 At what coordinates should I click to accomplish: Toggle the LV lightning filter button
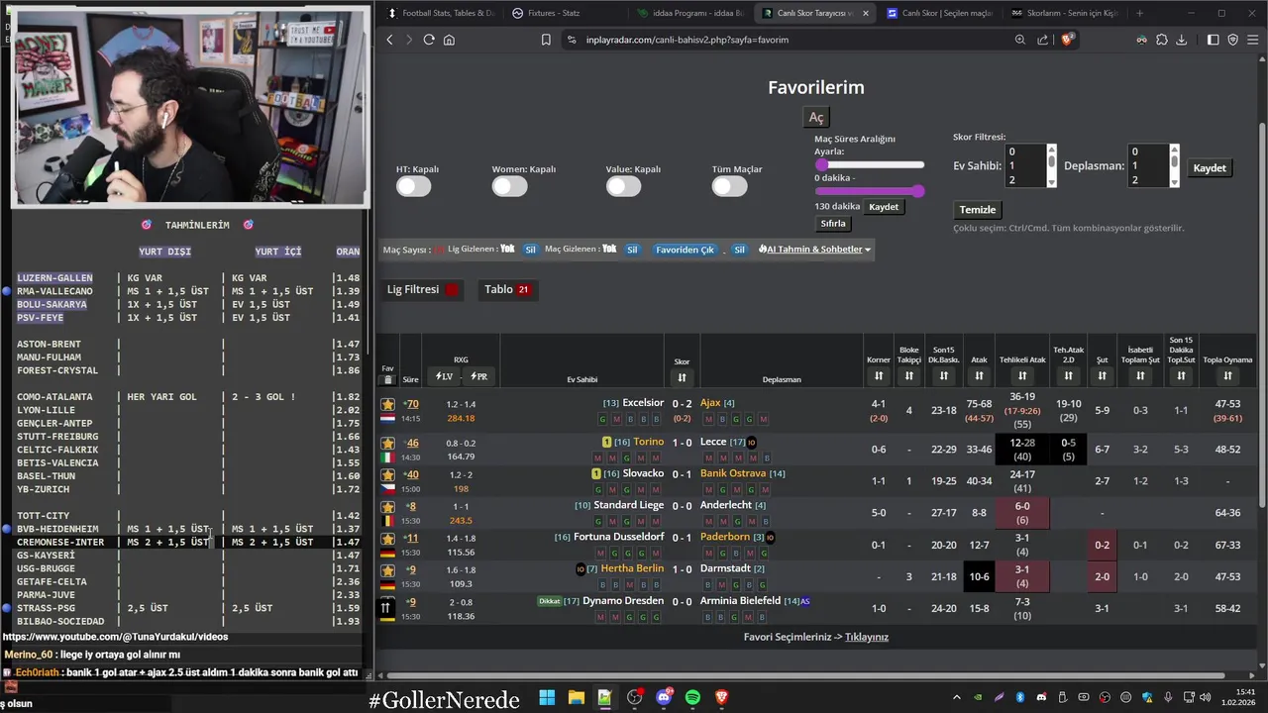(x=444, y=376)
